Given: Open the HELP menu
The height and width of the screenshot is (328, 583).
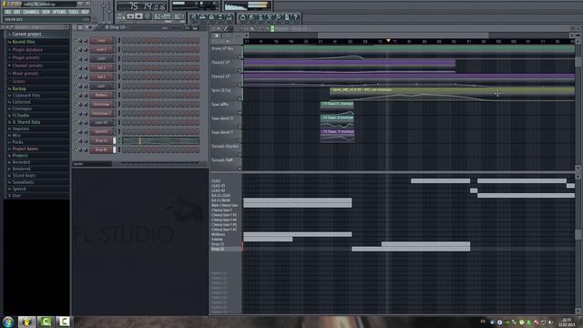Looking at the screenshot, I should 85,12.
